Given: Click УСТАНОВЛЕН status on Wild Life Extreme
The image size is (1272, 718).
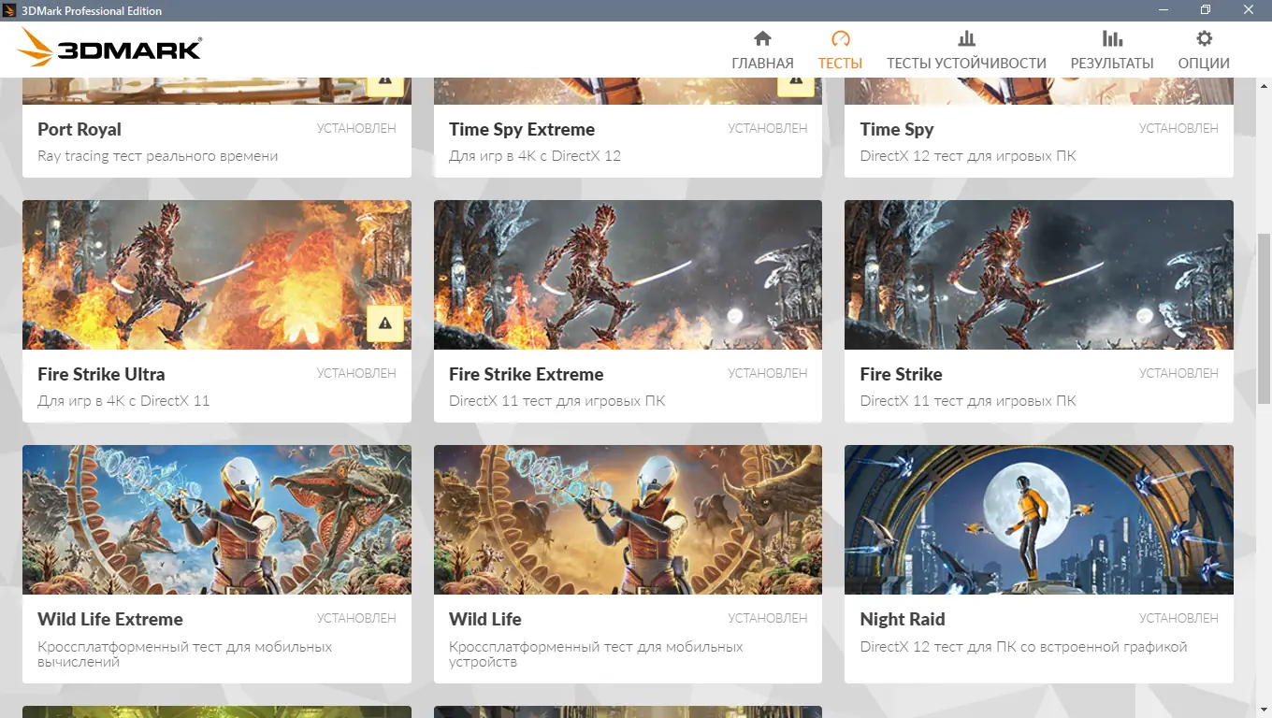Looking at the screenshot, I should click(x=356, y=618).
